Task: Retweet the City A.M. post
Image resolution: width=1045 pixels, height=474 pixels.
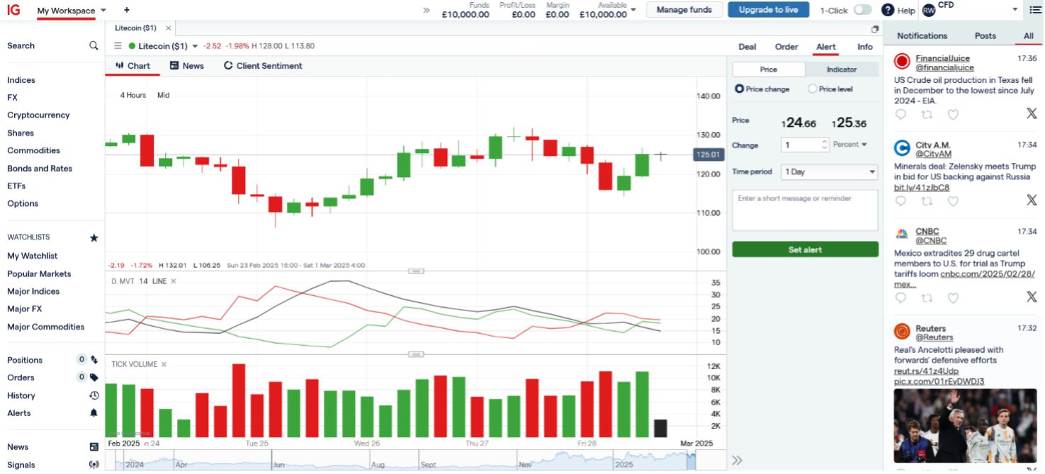Action: tap(927, 201)
